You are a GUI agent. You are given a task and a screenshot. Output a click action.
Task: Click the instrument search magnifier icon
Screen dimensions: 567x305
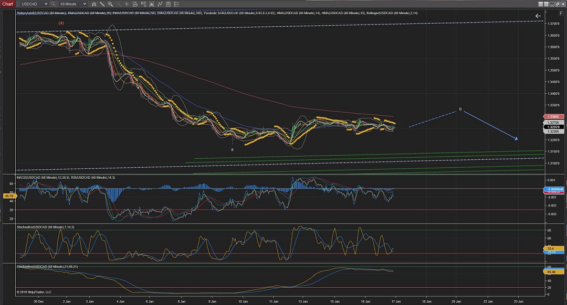pos(53,4)
